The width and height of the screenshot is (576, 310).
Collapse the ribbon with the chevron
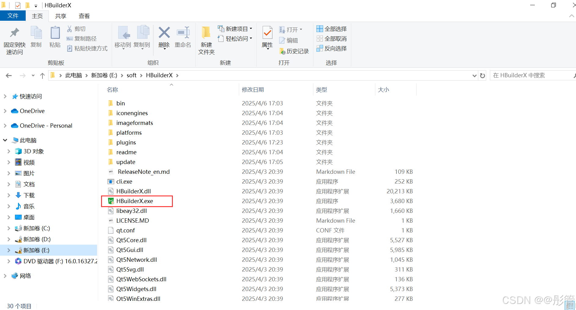pos(571,16)
